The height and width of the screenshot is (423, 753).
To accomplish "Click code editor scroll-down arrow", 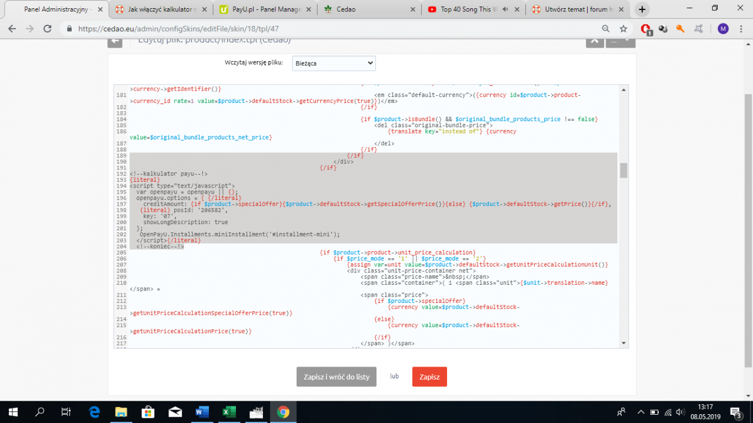I will coord(623,342).
